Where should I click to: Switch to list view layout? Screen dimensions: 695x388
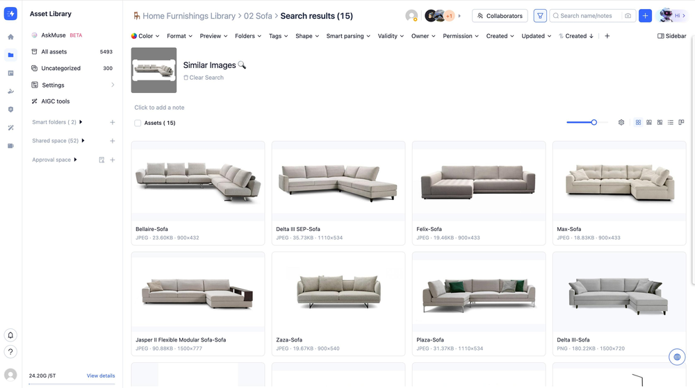671,123
